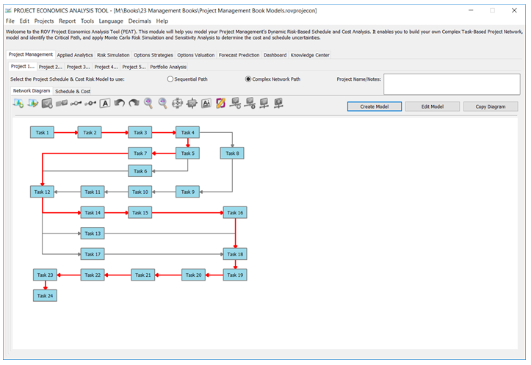Open the Project 5 tab

[x=134, y=67]
